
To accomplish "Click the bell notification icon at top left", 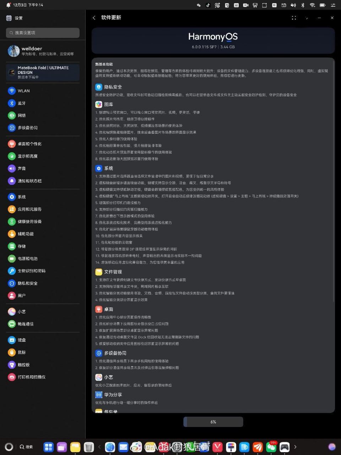I will 8,5.
